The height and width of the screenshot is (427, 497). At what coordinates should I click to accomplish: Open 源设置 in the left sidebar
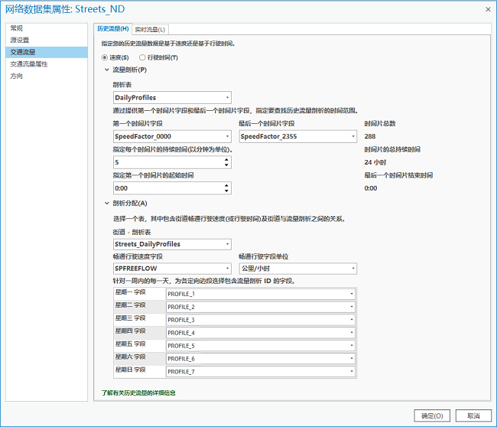click(x=20, y=40)
